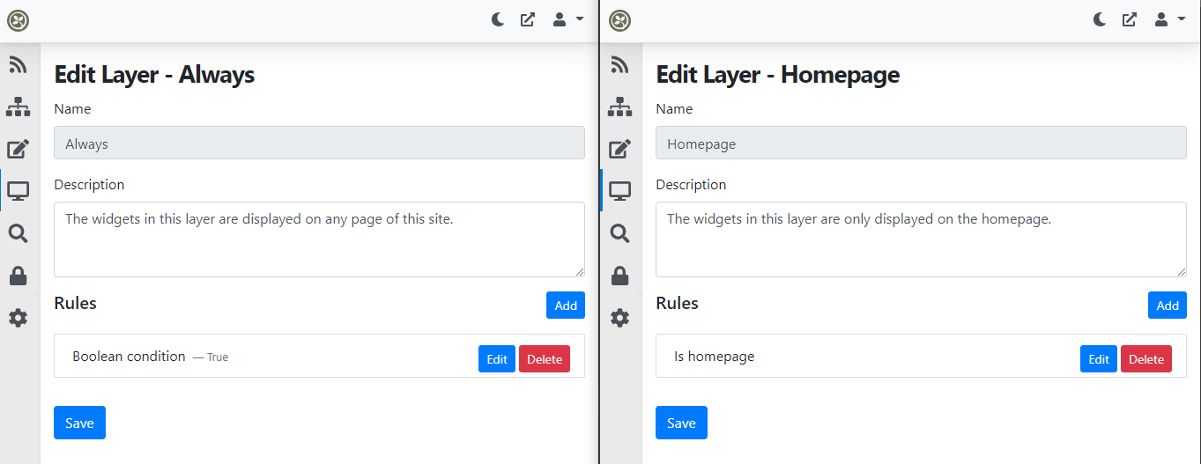Open user account menu in Homepage window
The width and height of the screenshot is (1201, 464).
click(1169, 19)
